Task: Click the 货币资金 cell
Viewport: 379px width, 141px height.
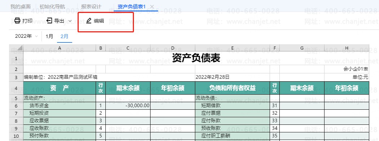Action: tap(60, 105)
